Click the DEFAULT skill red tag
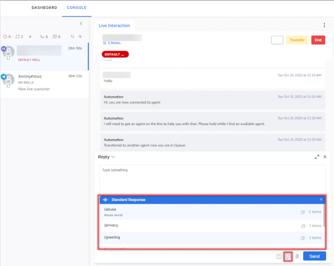 (115, 55)
